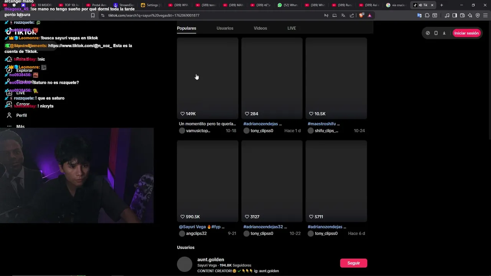Open the video with 5711 likes

tap(336, 181)
